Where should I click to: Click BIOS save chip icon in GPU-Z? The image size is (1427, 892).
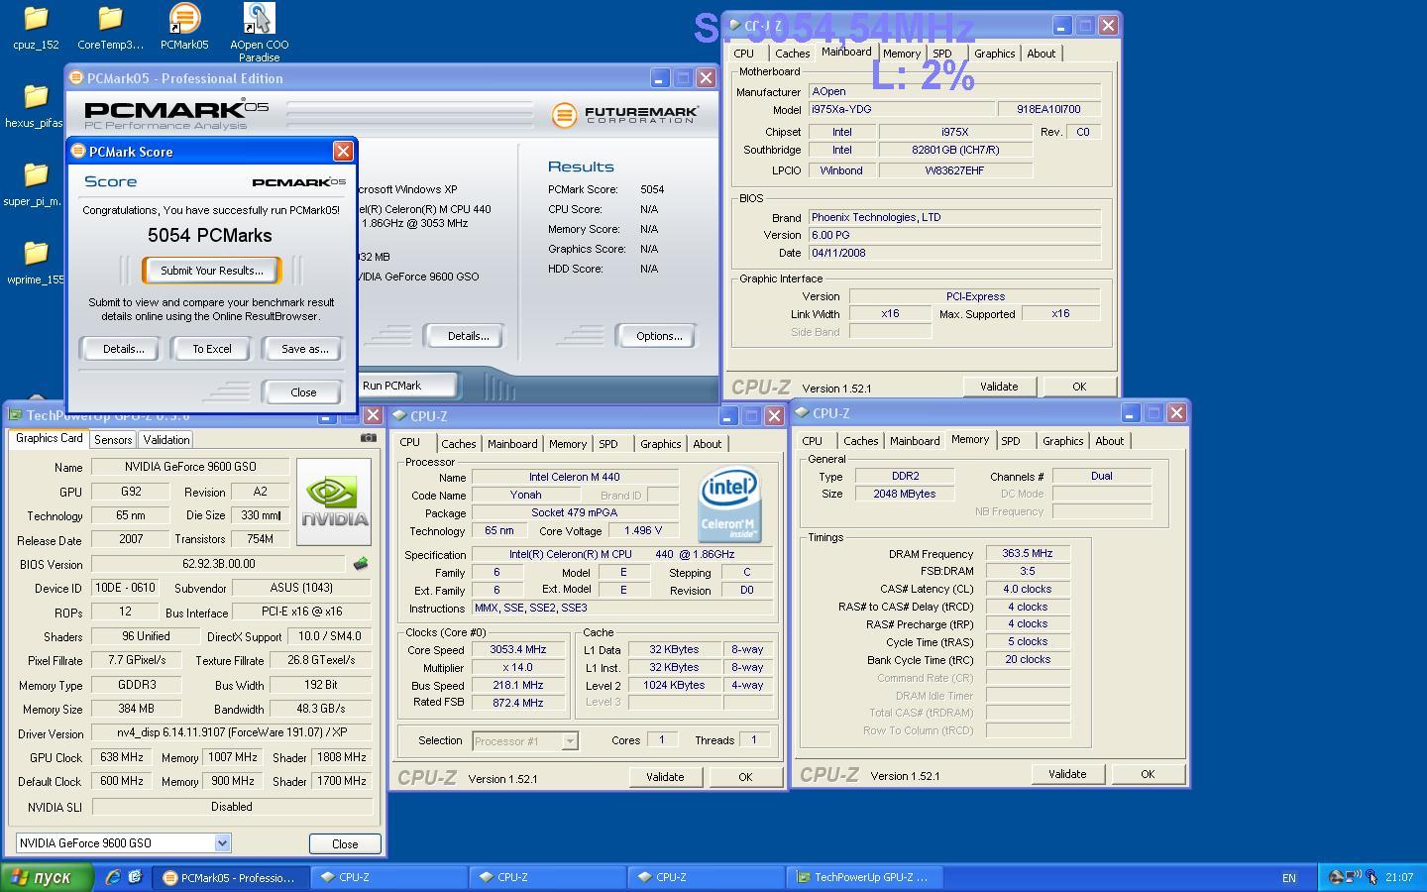(x=360, y=564)
